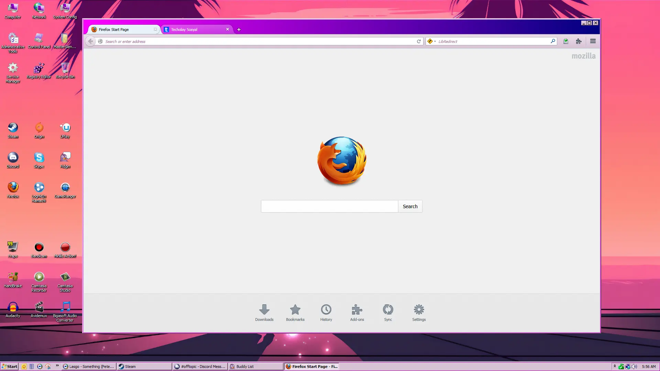Open the History clock icon

tap(326, 313)
